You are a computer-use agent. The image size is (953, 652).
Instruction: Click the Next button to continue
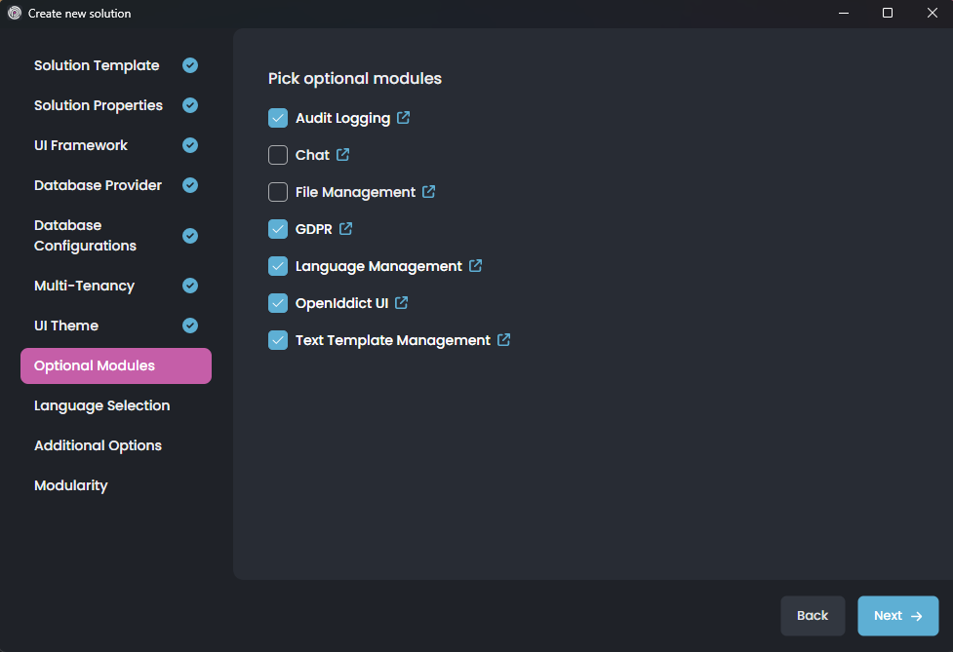tap(897, 615)
